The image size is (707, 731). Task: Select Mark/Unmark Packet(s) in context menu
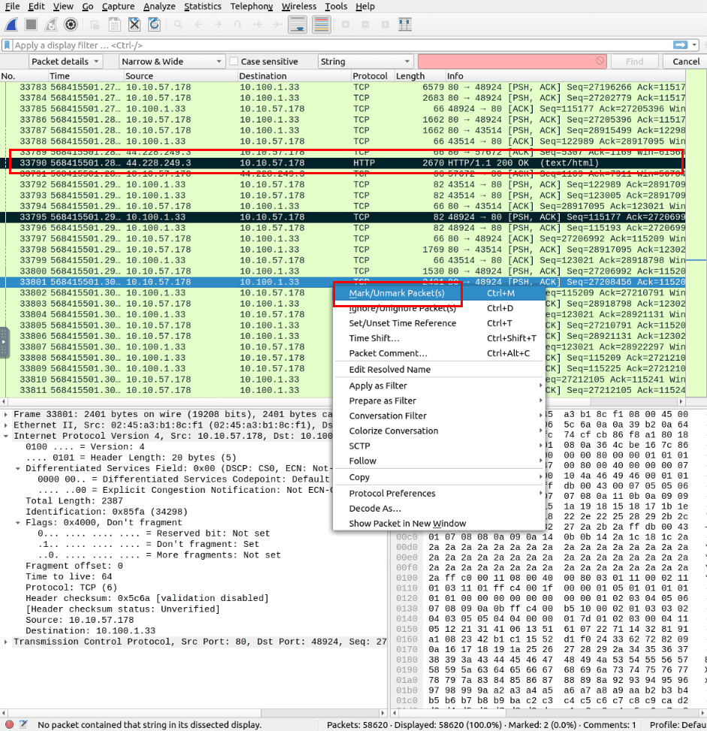click(x=397, y=293)
